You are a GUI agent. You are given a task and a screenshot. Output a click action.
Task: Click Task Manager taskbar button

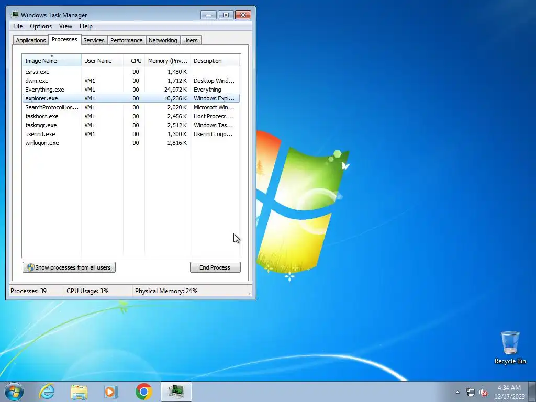tap(176, 392)
